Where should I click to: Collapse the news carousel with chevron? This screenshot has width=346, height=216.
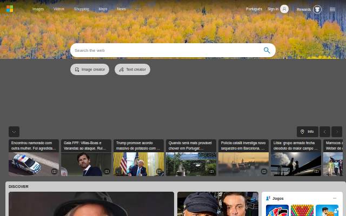[14, 132]
